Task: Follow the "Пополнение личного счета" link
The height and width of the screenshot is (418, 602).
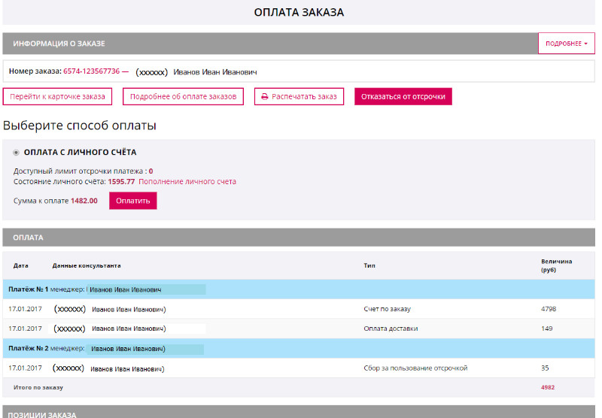Action: tap(187, 181)
